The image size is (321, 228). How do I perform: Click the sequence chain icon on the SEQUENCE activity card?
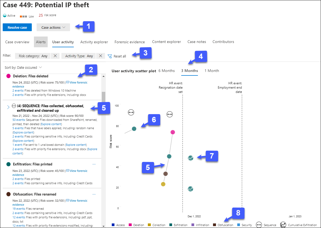pyautogui.click(x=14, y=106)
